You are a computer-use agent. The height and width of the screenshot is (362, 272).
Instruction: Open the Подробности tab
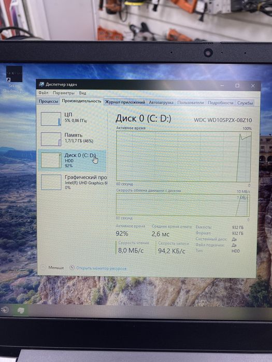(220, 103)
